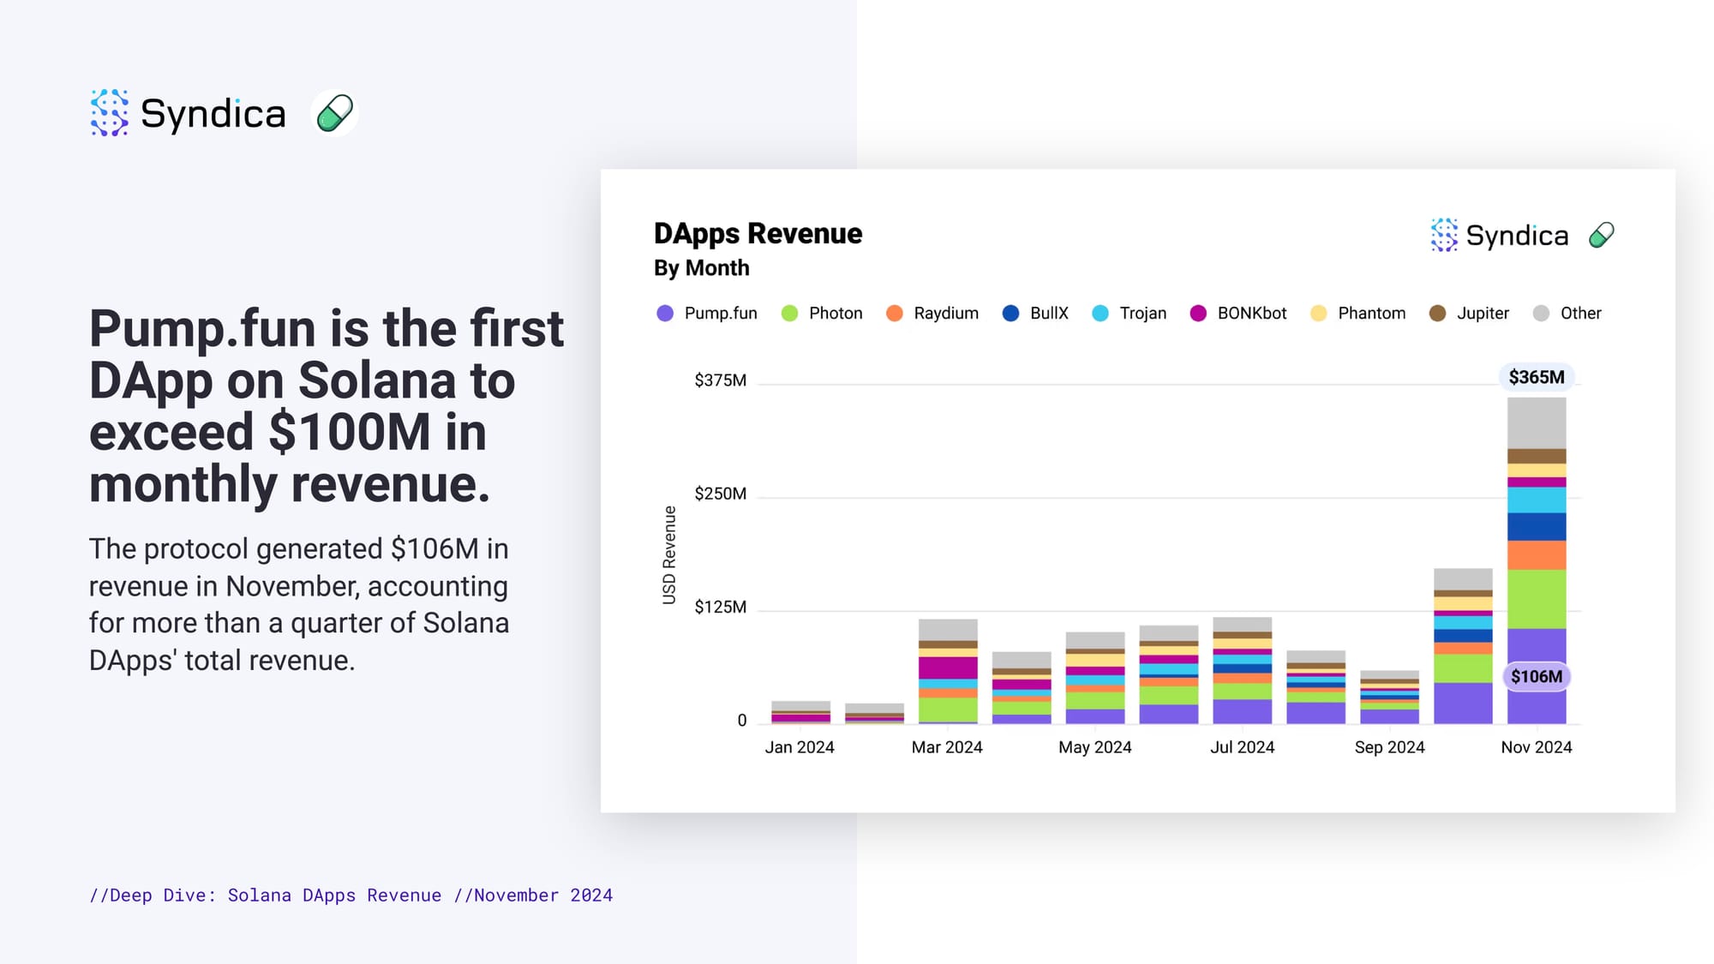Click the Jupiter legend dot

[x=1437, y=314]
